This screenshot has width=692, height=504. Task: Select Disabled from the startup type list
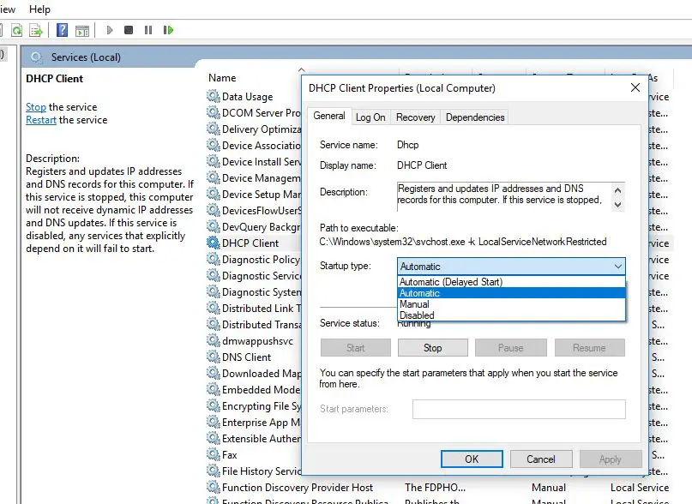point(418,315)
